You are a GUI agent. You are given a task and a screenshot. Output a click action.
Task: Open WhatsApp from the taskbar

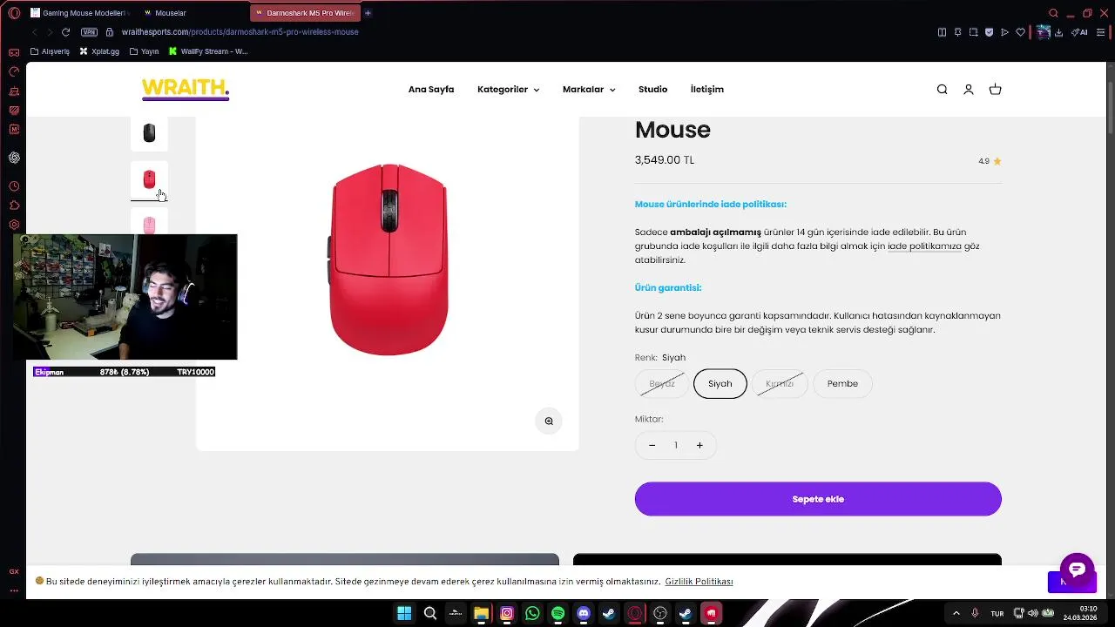click(532, 613)
